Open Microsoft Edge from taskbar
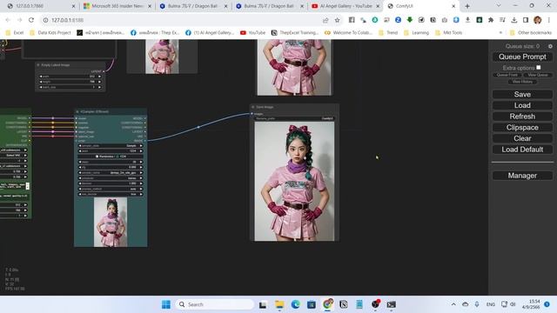Screen dimensions: 557x313 tap(295, 304)
